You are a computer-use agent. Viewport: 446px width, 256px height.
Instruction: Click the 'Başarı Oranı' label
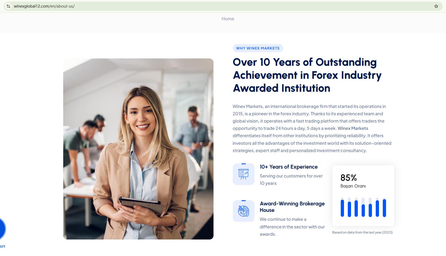[x=353, y=186]
